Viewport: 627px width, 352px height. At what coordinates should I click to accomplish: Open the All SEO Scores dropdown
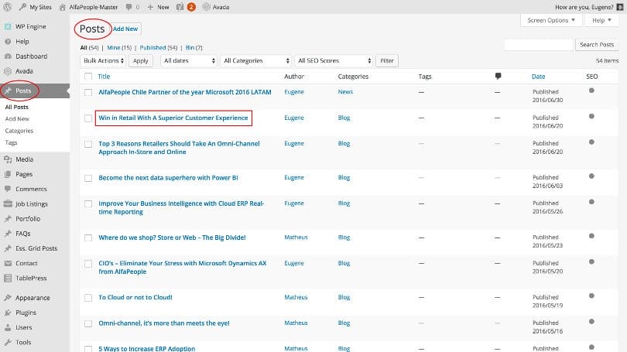pyautogui.click(x=334, y=60)
